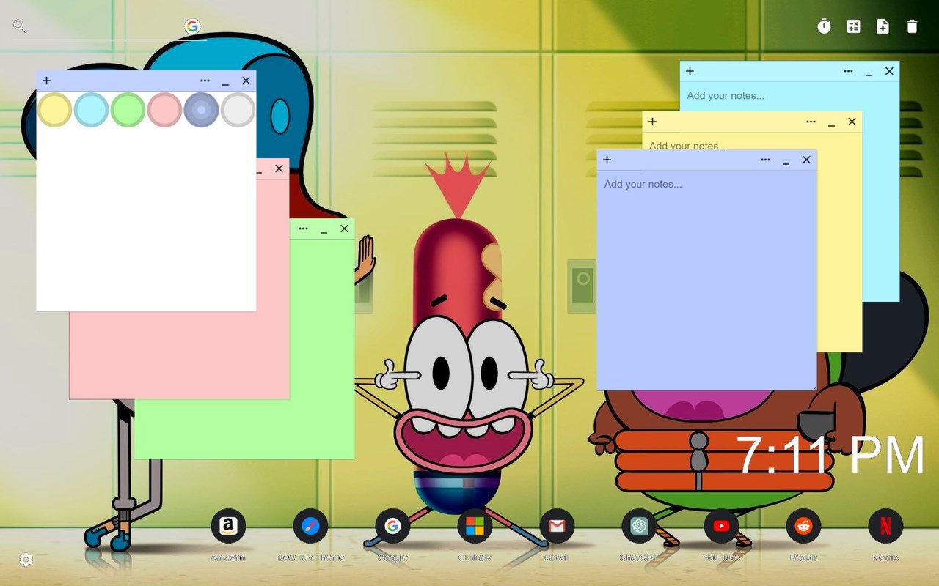Open the Amazon shortcut
Screen dimensions: 939x586
pyautogui.click(x=228, y=526)
